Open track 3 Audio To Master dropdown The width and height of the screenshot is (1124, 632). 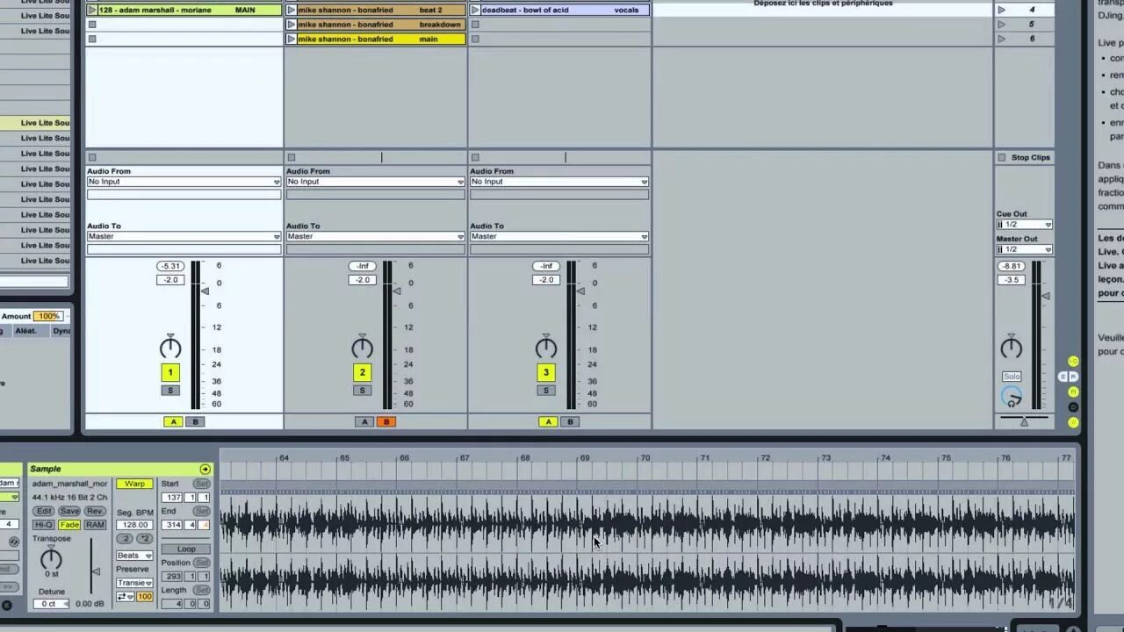(559, 236)
